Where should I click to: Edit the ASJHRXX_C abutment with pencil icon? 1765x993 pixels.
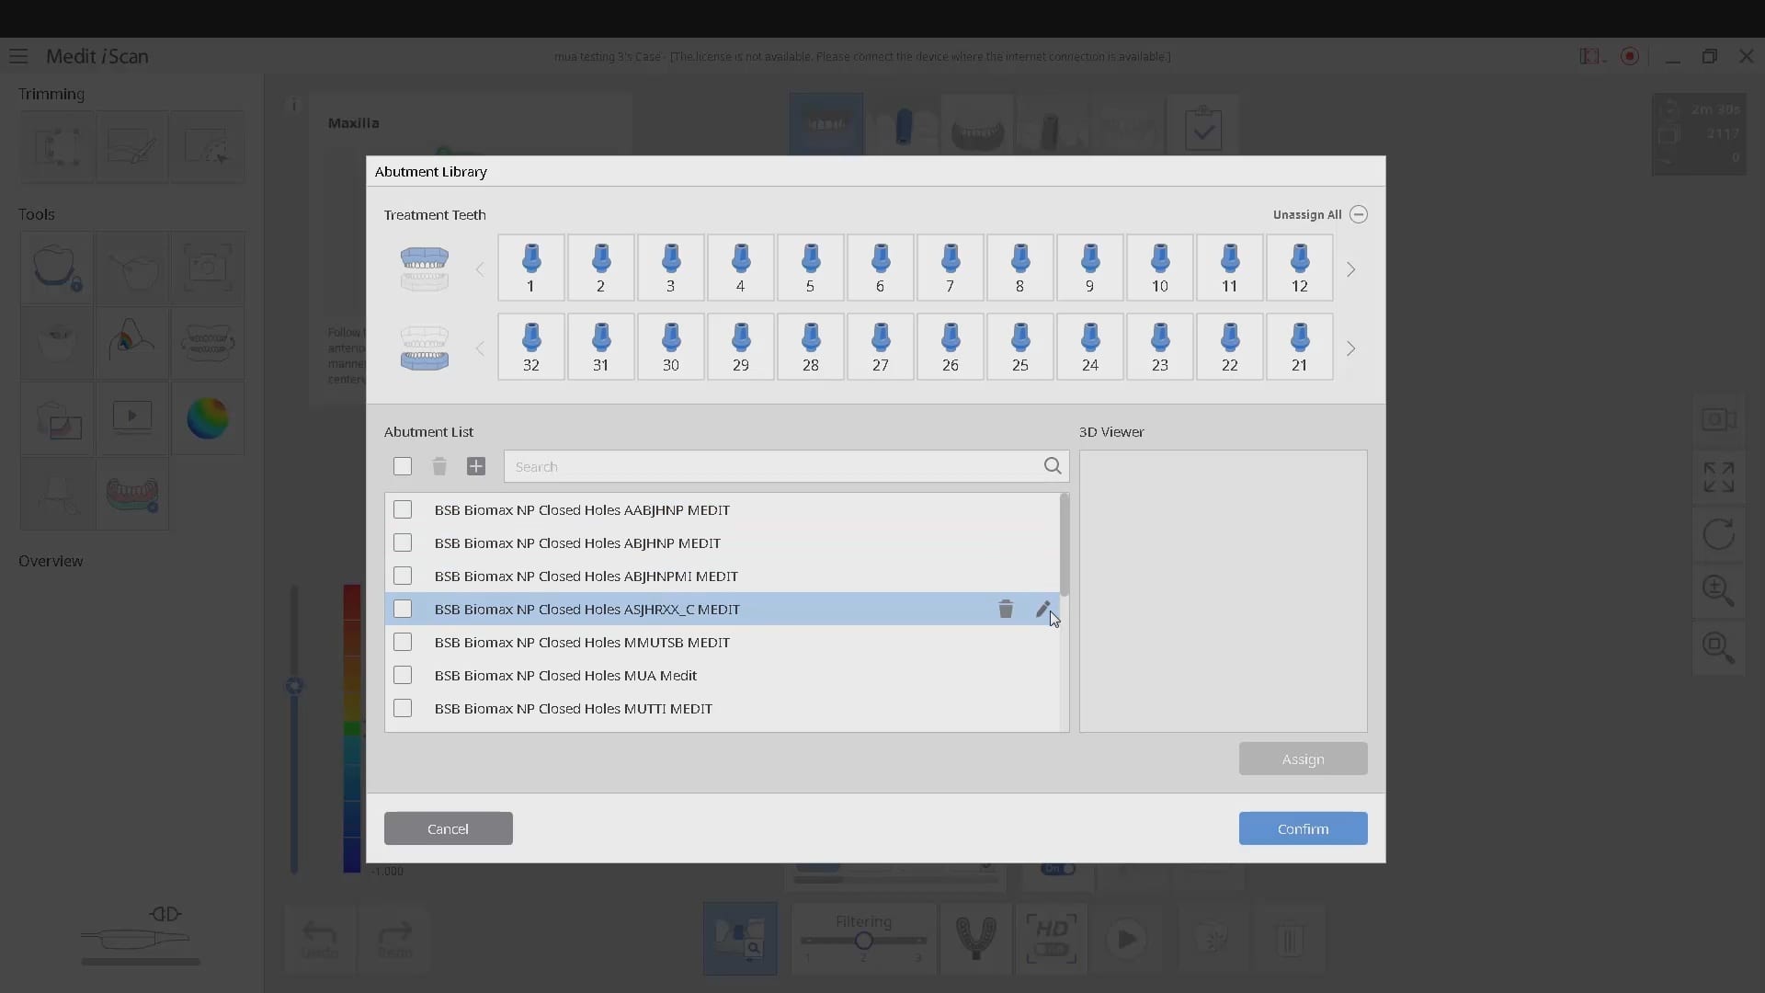(1042, 609)
